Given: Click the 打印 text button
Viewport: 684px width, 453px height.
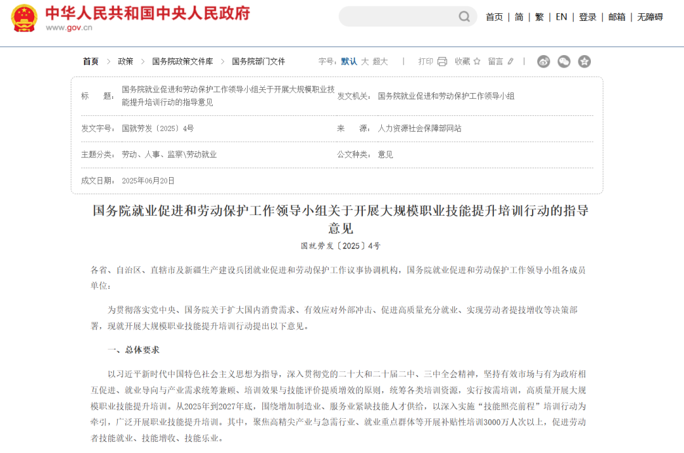Looking at the screenshot, I should (426, 61).
